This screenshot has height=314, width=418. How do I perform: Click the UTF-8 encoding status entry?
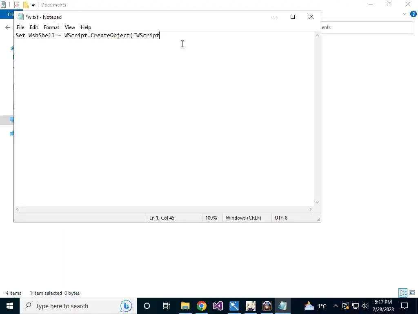(x=281, y=218)
